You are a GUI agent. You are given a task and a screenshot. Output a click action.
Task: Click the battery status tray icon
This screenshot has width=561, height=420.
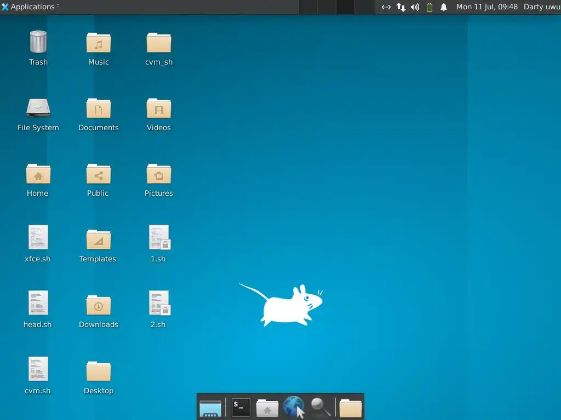tap(430, 7)
